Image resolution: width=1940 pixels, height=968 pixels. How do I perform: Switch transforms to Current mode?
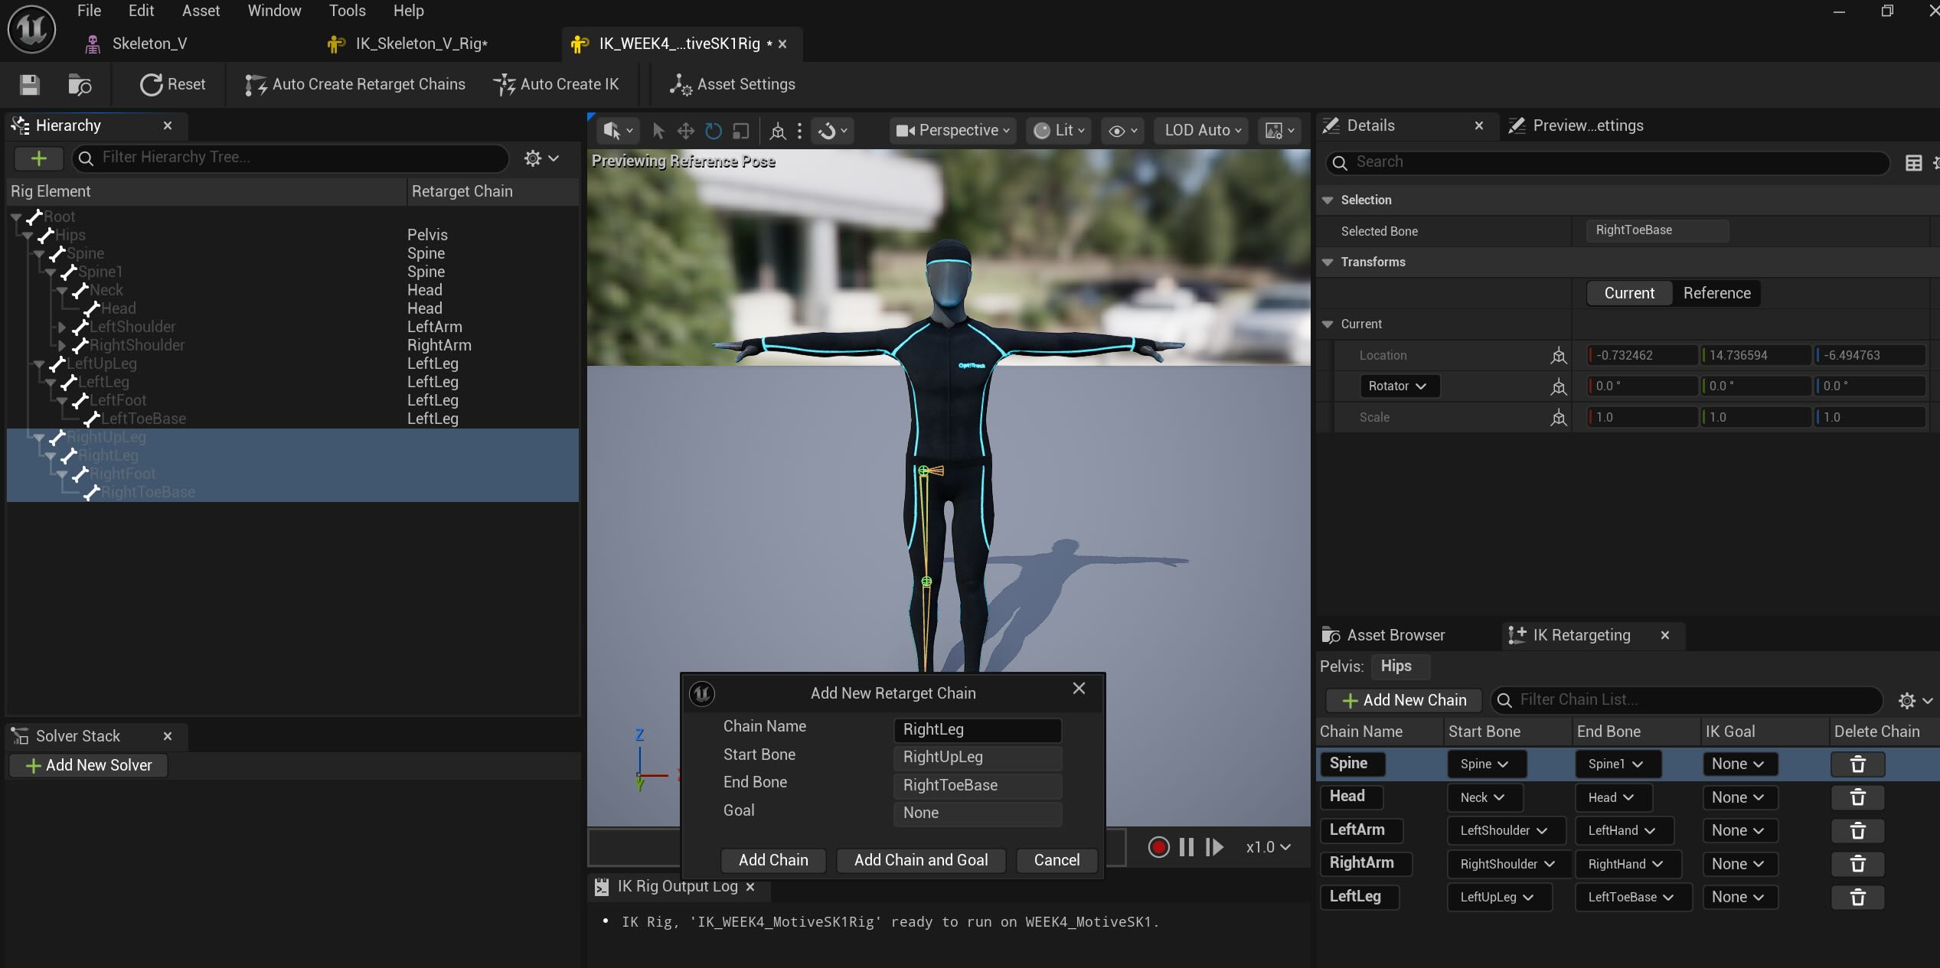(x=1628, y=293)
